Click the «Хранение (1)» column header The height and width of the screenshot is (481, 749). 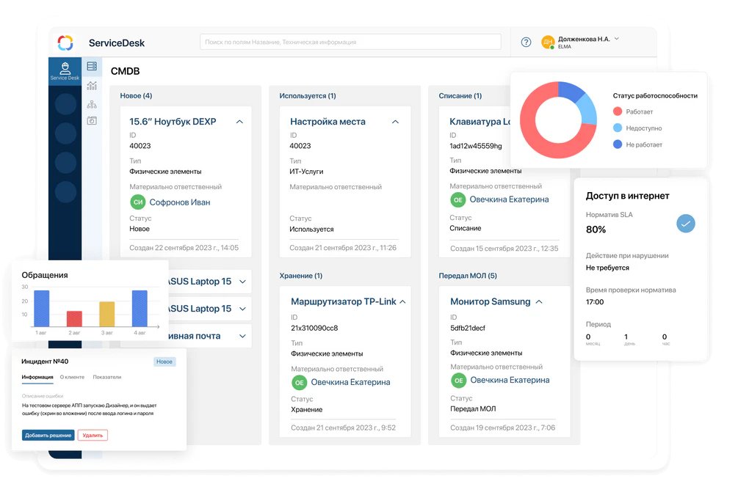click(301, 276)
